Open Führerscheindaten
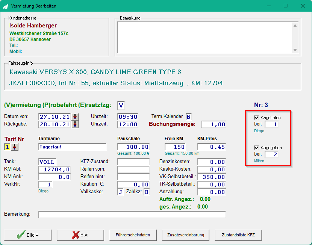Screen dimensions: 312x245 [133, 235]
